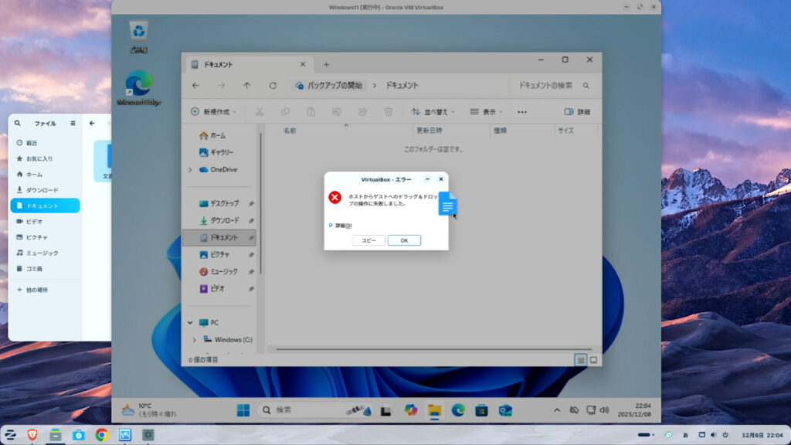Click the Explorer refresh icon
The width and height of the screenshot is (791, 445).
tap(273, 85)
